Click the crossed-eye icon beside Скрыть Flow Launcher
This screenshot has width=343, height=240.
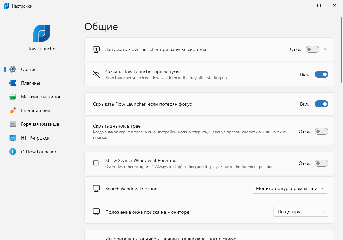click(x=96, y=74)
